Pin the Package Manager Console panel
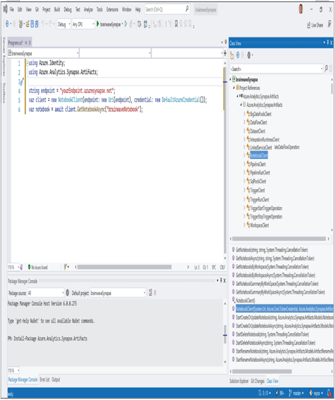Viewport: 335px width, 400px height. pos(221,281)
